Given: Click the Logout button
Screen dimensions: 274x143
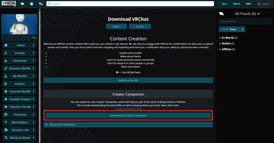Looking at the screenshot, I should [264, 4].
